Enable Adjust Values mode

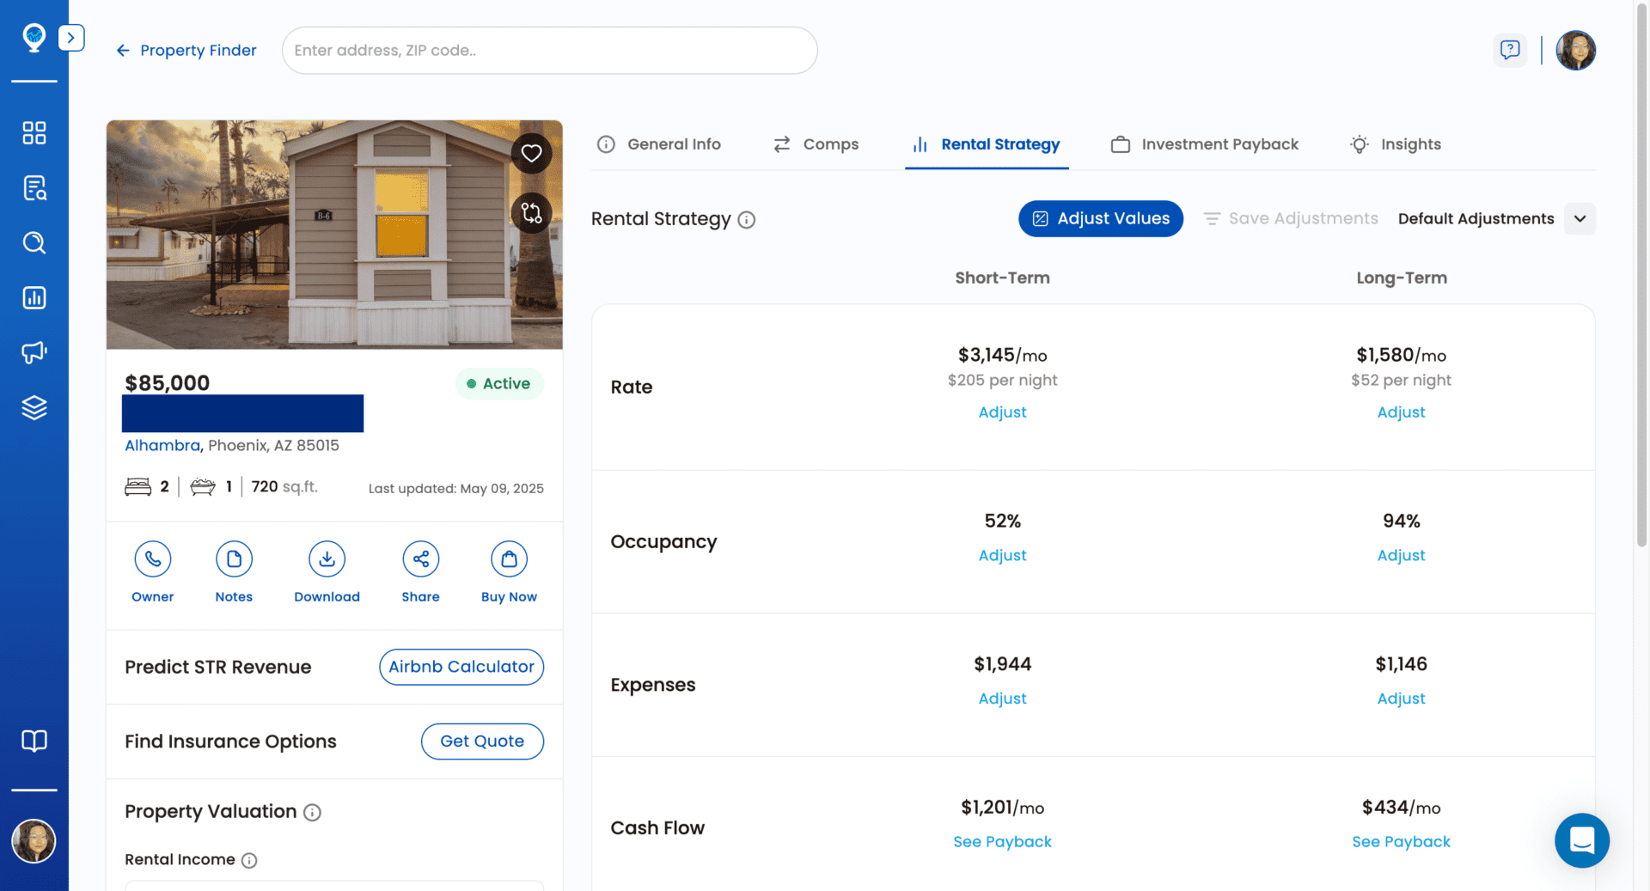[1101, 218]
